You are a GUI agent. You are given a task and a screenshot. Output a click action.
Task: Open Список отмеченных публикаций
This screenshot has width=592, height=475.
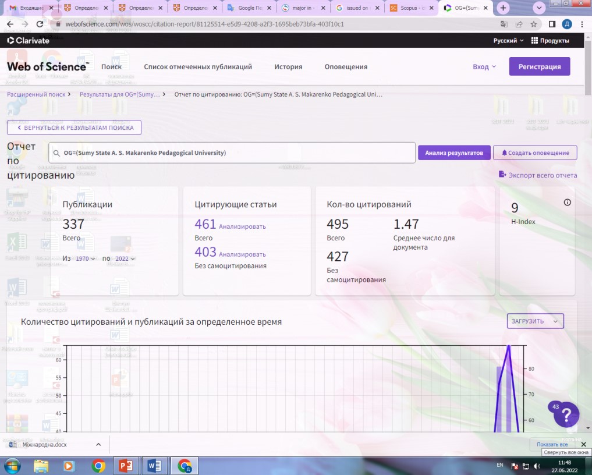pyautogui.click(x=198, y=67)
